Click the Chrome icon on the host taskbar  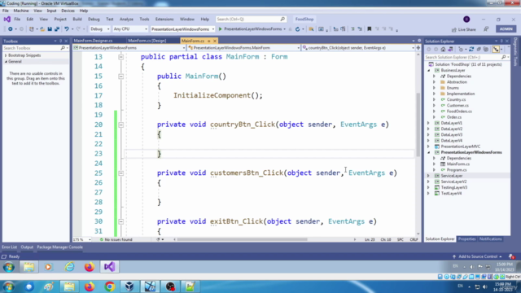coord(110,286)
